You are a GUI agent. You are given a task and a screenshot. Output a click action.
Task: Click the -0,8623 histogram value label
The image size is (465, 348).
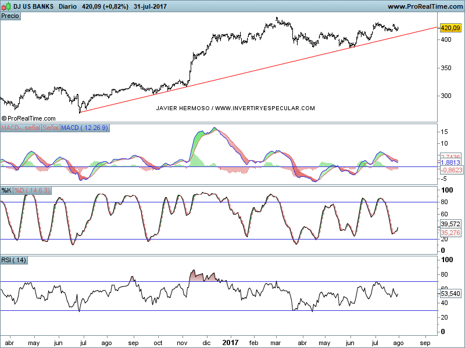coord(450,171)
